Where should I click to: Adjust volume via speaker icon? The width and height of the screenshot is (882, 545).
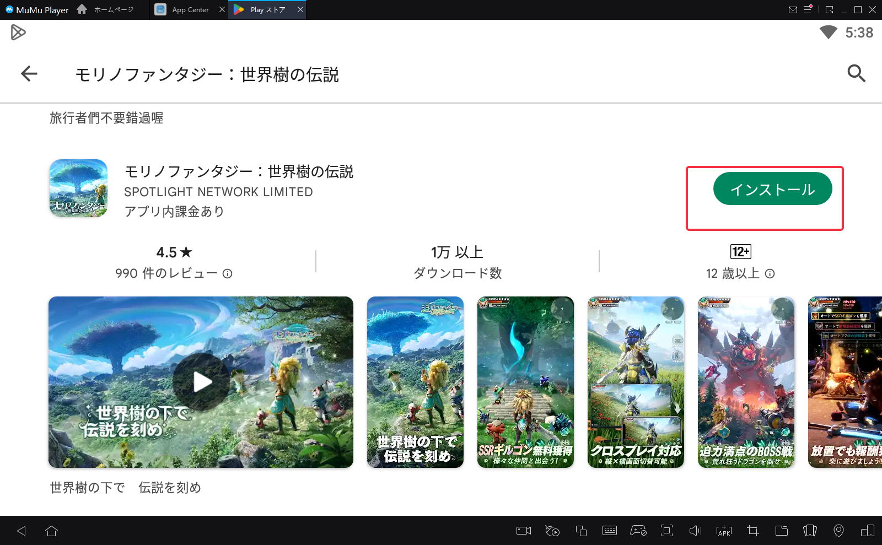click(x=696, y=531)
